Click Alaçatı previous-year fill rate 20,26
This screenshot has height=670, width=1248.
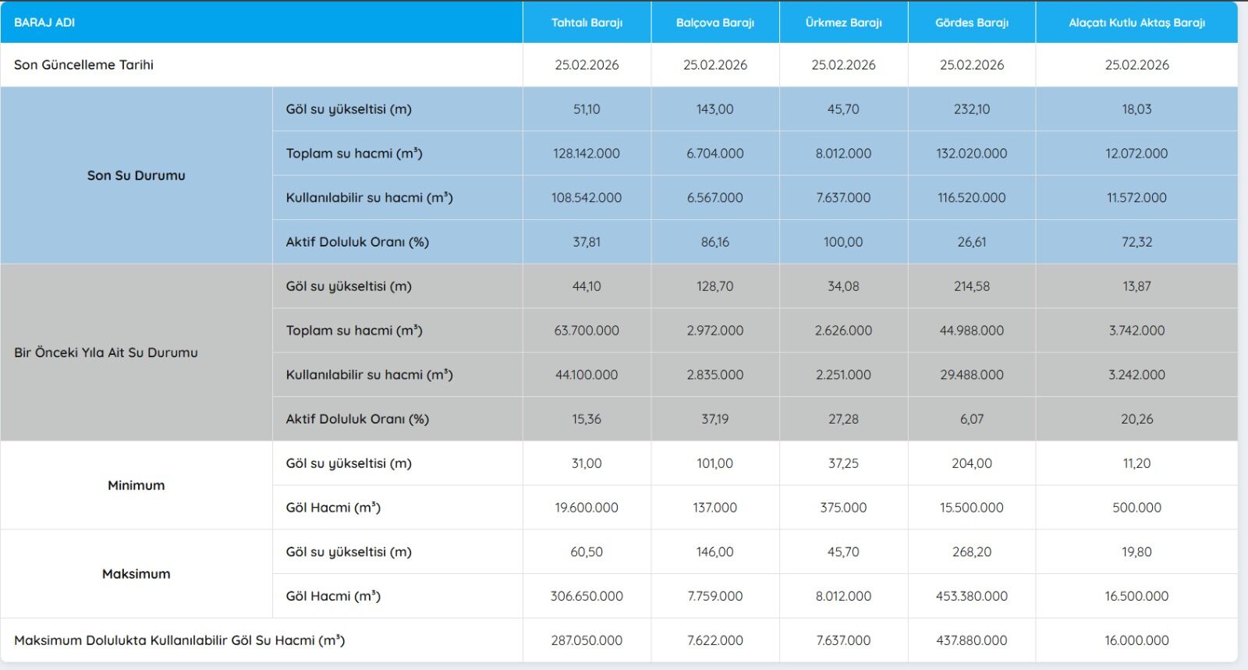click(x=1136, y=419)
